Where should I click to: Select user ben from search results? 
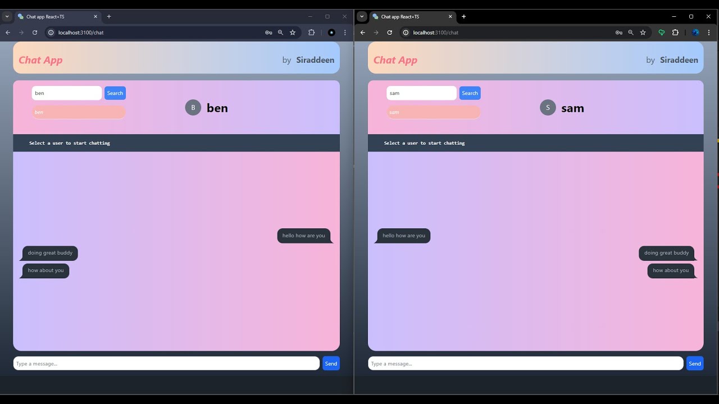(x=79, y=112)
